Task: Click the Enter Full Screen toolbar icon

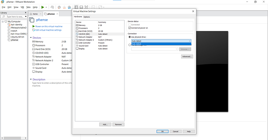Action: tap(87, 7)
